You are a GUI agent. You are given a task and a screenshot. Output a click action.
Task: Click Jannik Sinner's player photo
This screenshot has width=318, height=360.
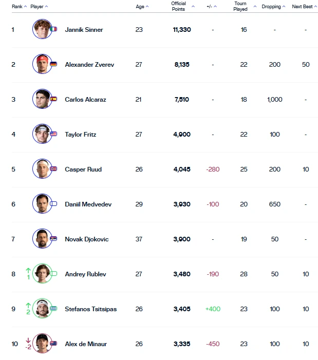click(41, 30)
